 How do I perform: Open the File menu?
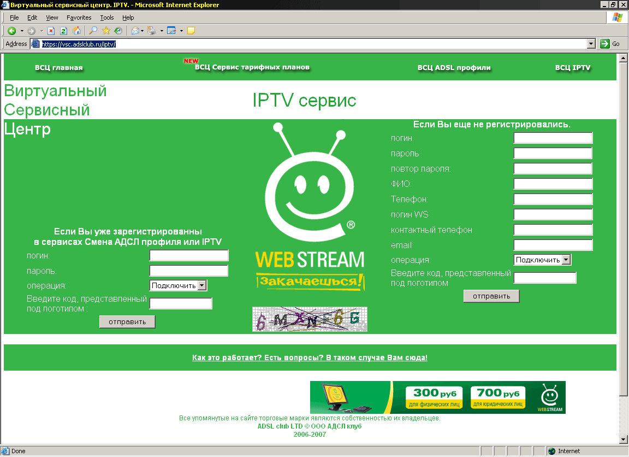14,17
